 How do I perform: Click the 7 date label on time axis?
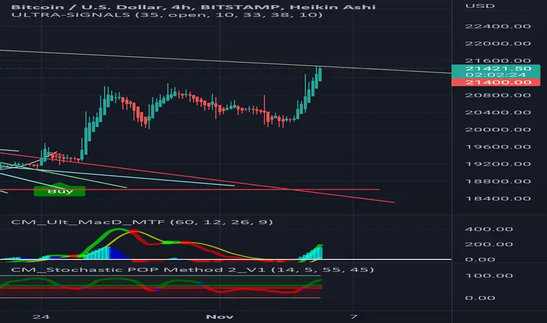(354, 317)
